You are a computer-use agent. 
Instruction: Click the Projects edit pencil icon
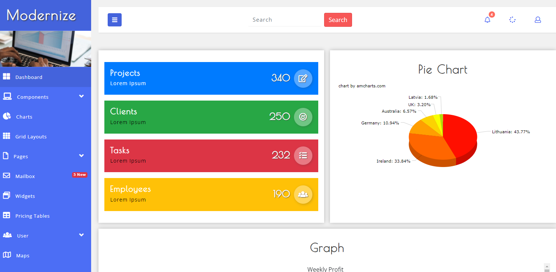click(303, 78)
